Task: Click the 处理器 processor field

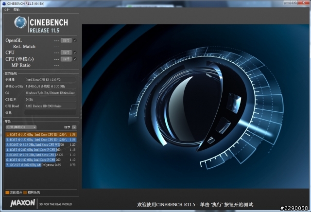Action: point(51,80)
